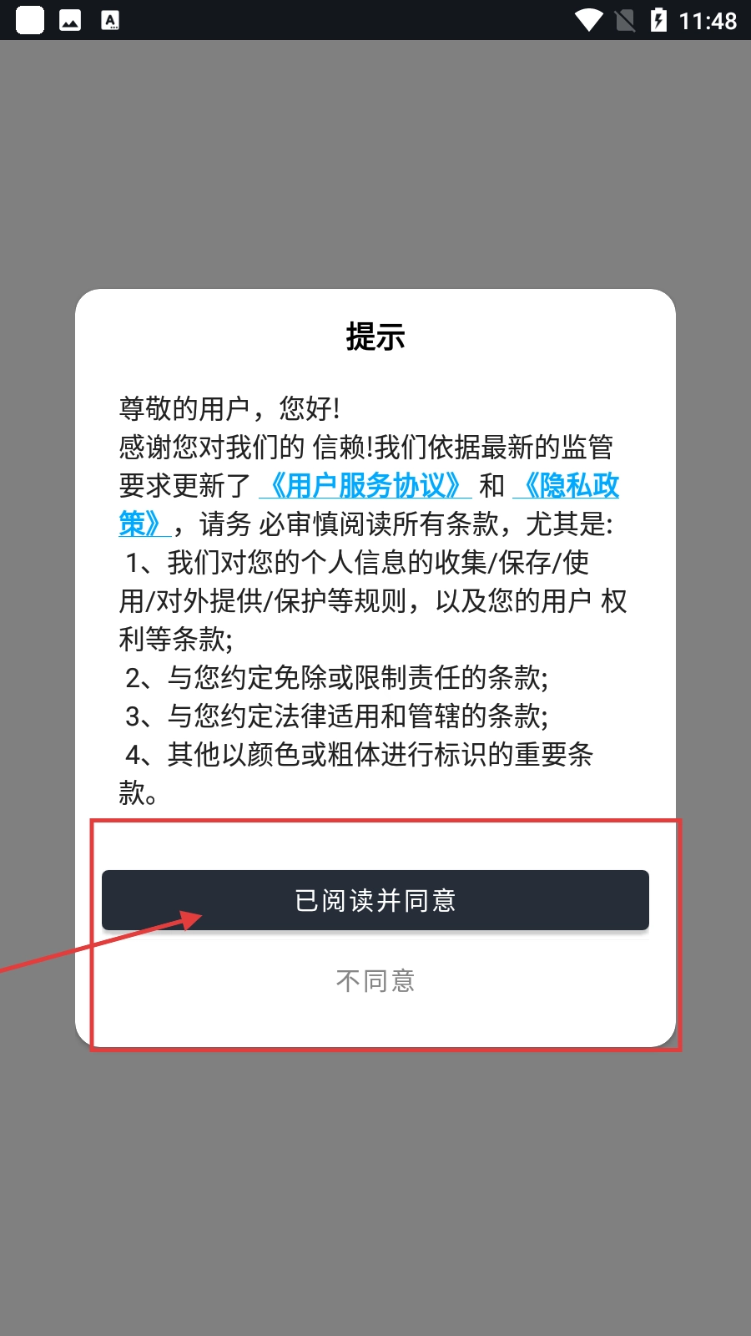The image size is (751, 1336).
Task: Tap the image notification icon in status bar
Action: pos(70,20)
